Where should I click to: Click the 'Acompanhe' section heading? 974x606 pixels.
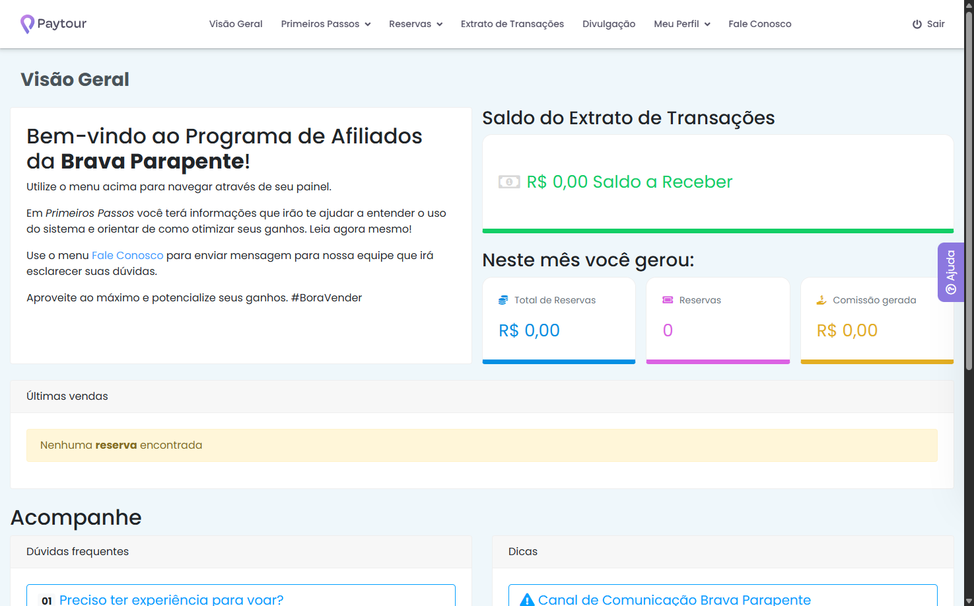pos(76,517)
